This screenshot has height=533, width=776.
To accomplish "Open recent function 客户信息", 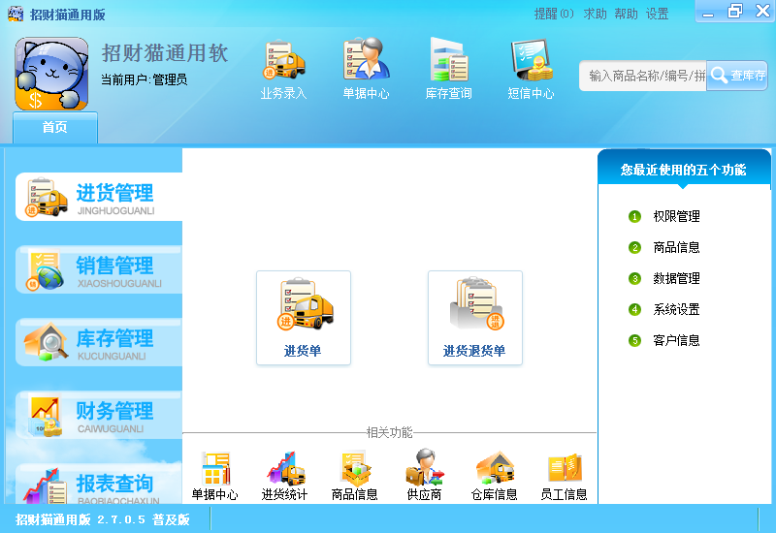I will [676, 340].
